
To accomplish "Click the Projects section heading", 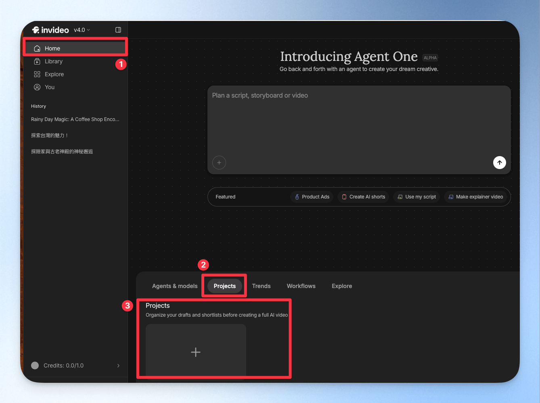I will pyautogui.click(x=158, y=306).
